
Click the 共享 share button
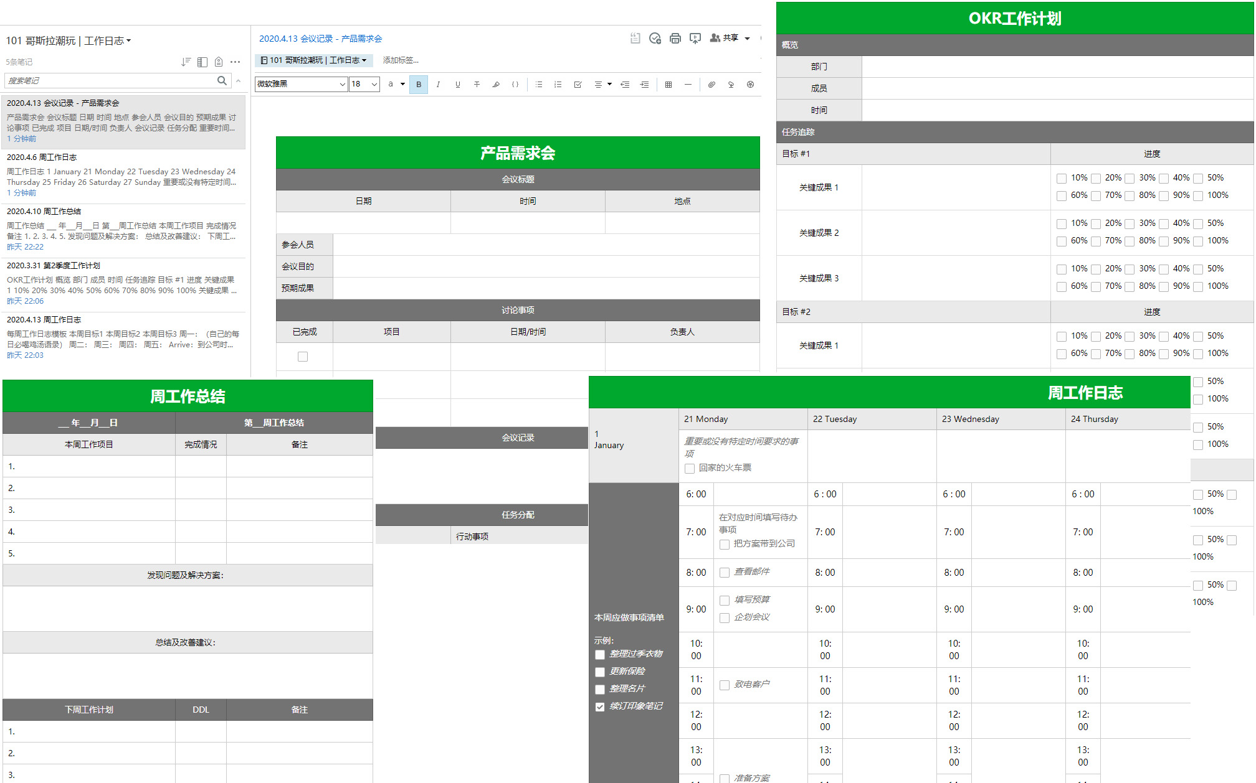coord(724,38)
